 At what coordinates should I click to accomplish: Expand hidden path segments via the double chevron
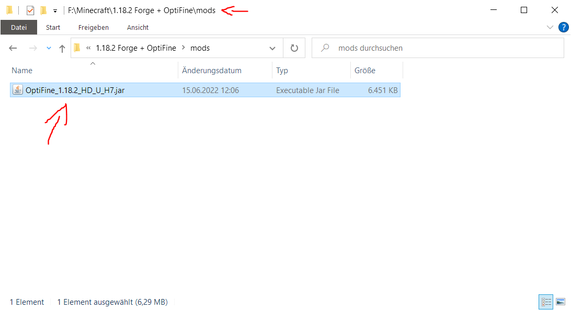(88, 48)
